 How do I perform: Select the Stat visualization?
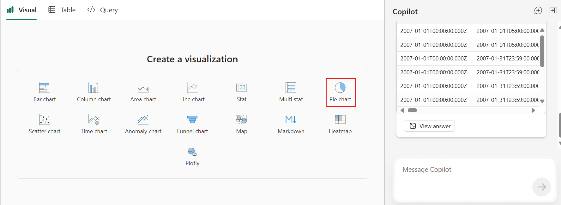(x=242, y=92)
